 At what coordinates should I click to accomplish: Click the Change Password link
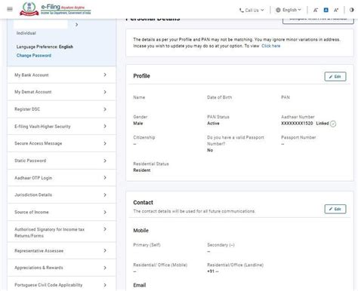coord(34,55)
